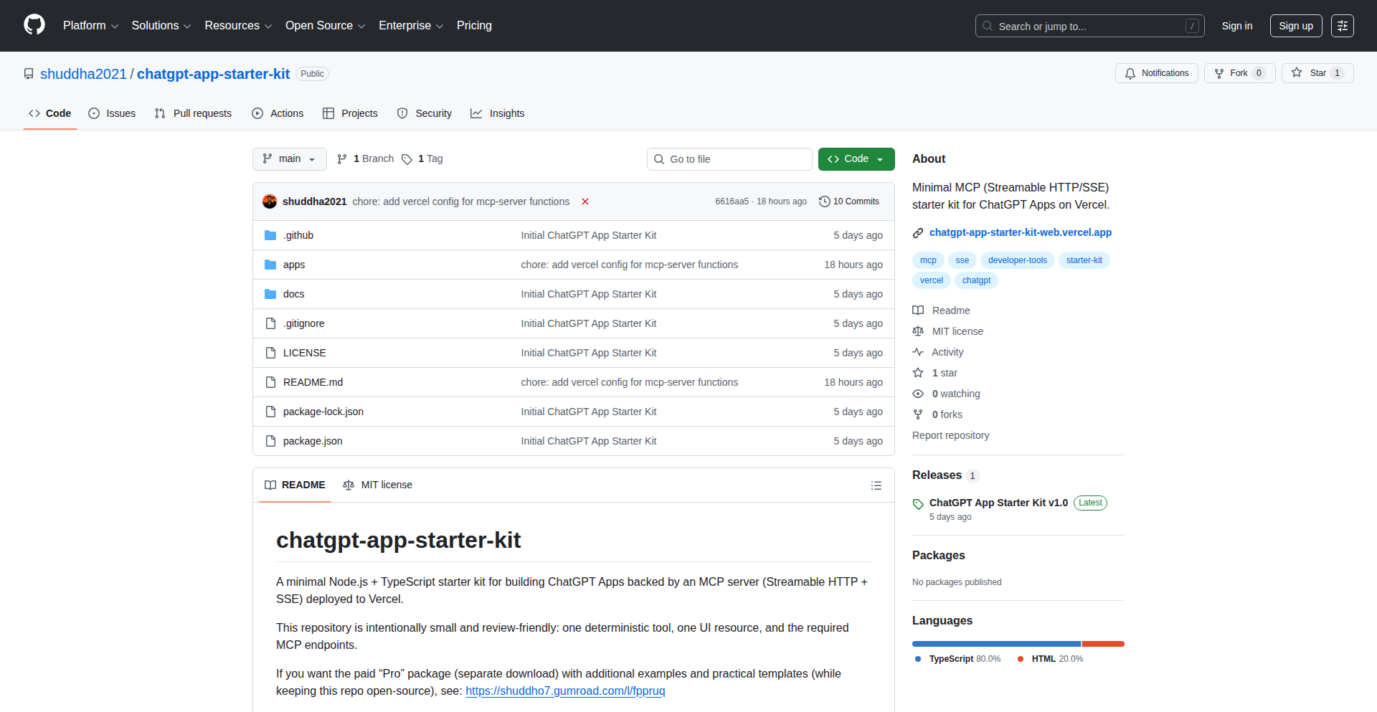Click the scale icon next to MIT license
1377x712 pixels.
tap(918, 331)
